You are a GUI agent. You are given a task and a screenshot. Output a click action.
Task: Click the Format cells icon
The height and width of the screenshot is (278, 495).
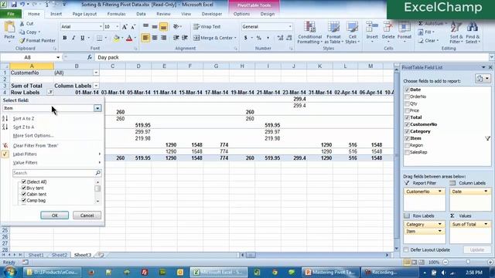(x=404, y=28)
